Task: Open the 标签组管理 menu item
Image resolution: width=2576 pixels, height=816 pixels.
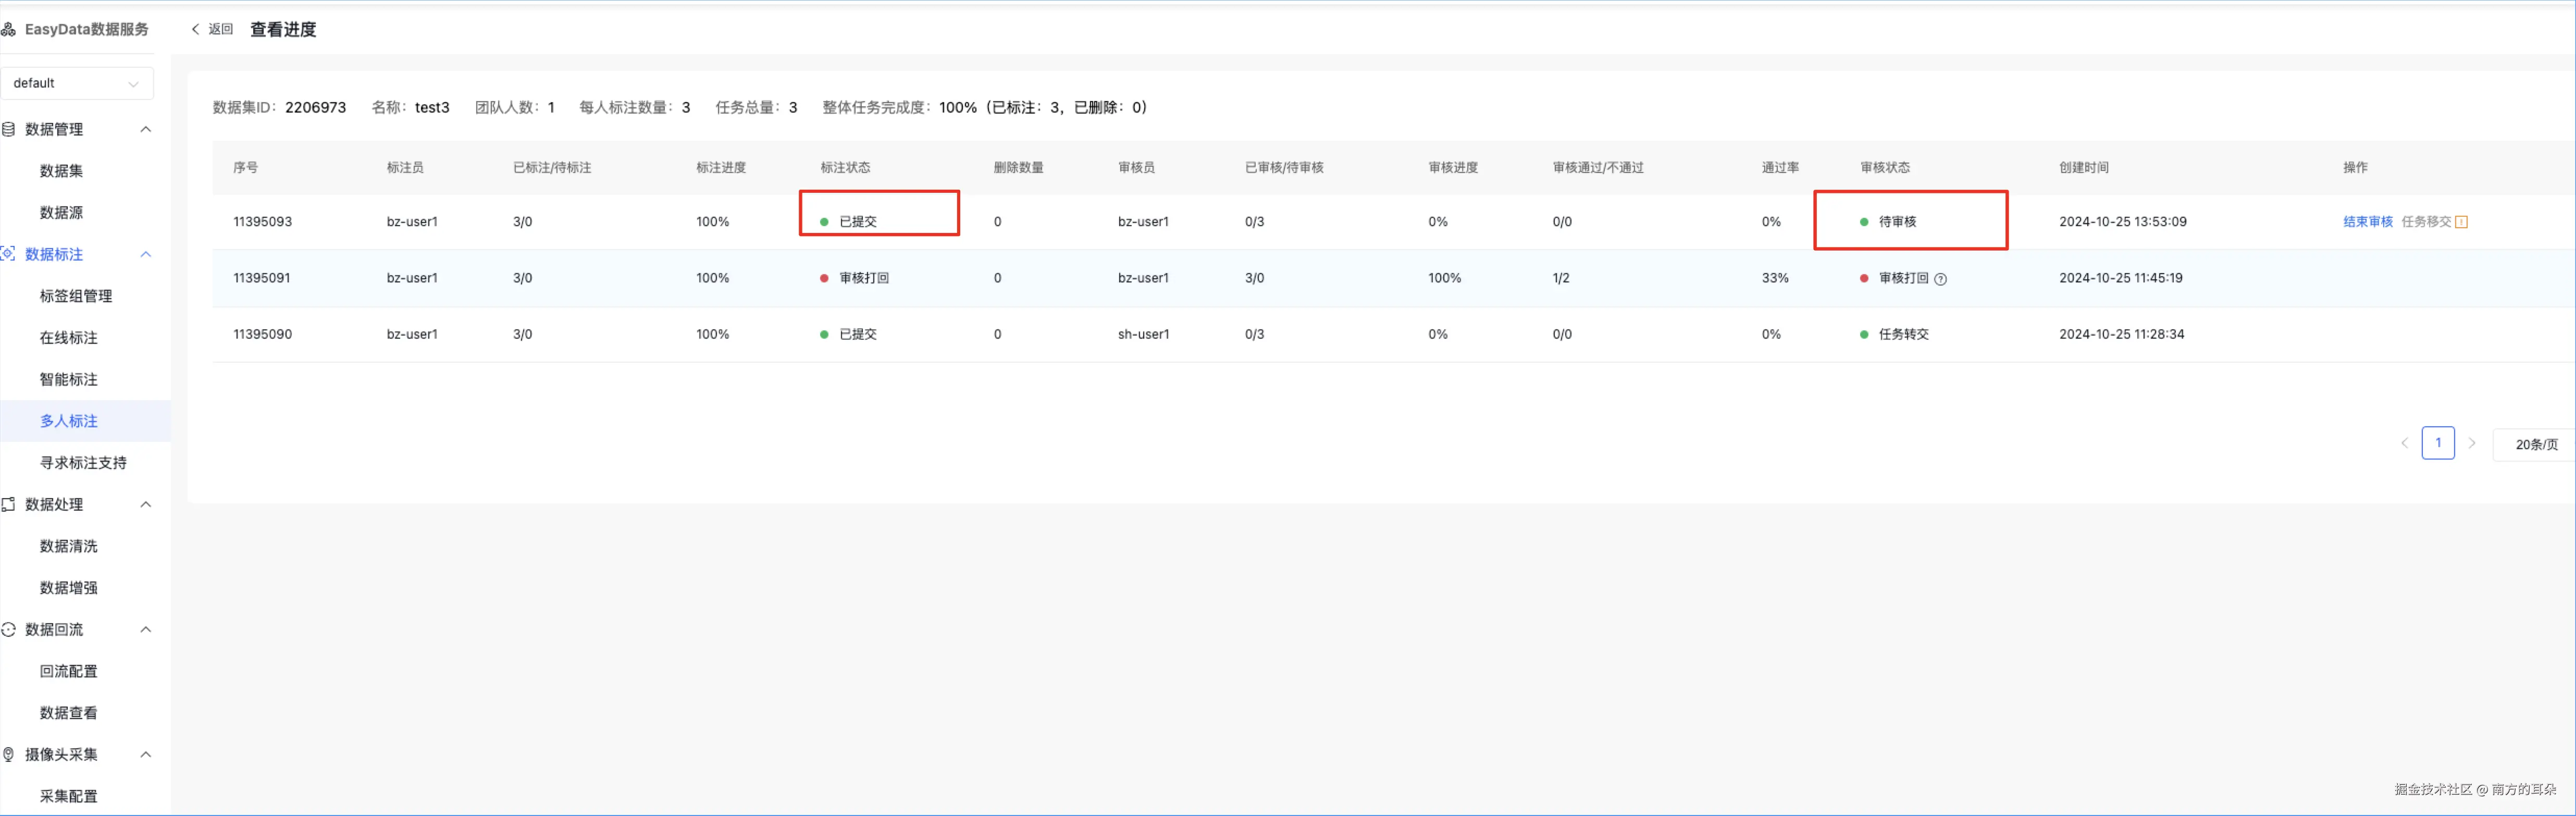Action: 76,296
